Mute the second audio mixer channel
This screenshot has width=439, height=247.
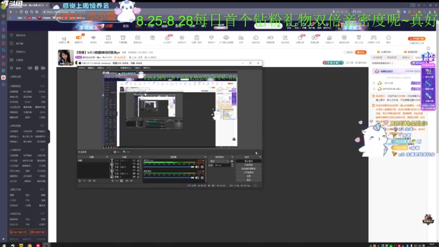tap(197, 177)
